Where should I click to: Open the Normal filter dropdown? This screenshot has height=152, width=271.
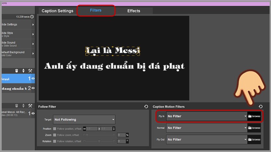(207, 128)
